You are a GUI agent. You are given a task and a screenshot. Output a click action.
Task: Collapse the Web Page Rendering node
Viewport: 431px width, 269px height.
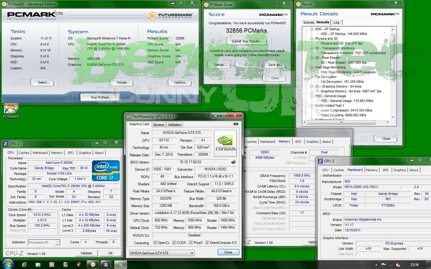pos(312,67)
